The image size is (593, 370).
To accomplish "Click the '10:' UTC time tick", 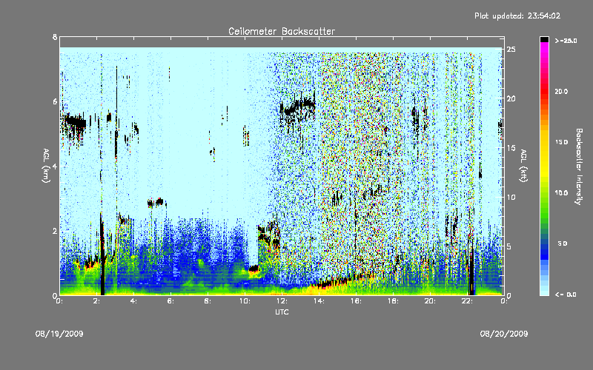I will (245, 301).
